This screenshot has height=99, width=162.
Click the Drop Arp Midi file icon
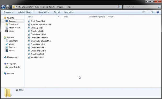coord(29,28)
